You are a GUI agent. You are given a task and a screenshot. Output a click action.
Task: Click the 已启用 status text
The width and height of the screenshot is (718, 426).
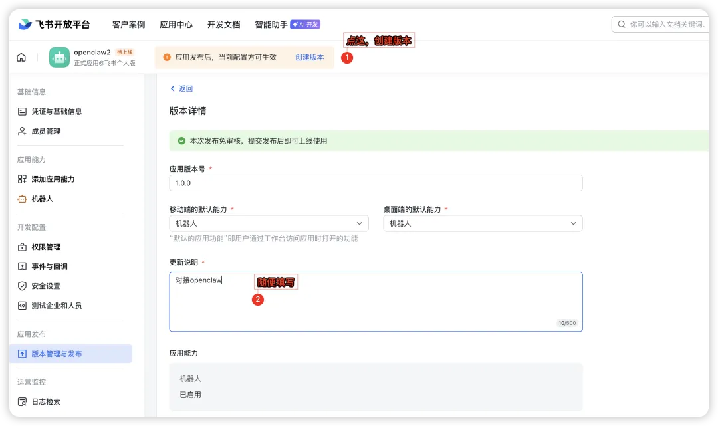click(x=191, y=395)
